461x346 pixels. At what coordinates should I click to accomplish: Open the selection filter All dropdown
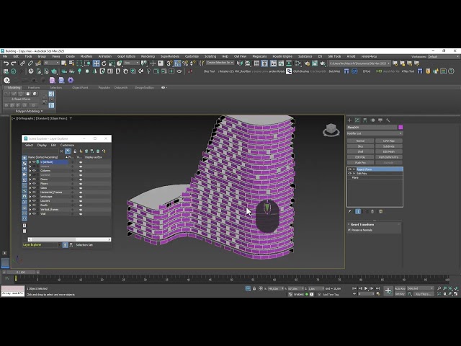pos(51,63)
